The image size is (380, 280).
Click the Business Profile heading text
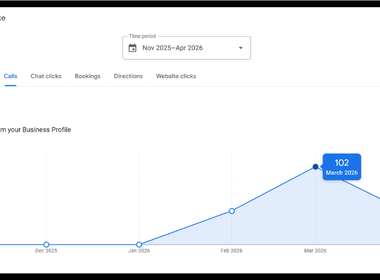36,130
